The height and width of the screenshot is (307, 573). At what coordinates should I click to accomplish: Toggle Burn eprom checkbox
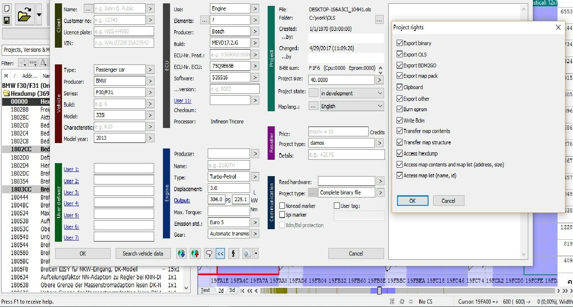400,109
